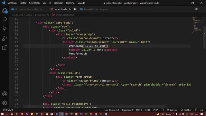This screenshot has width=206, height=116.
Task: Change indentation via Espacios: 4
Action: (127, 110)
